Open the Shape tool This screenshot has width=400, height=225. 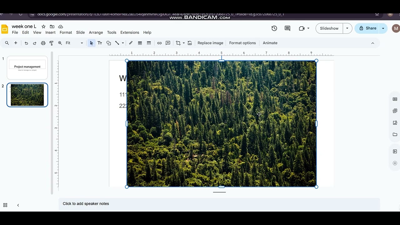tap(108, 43)
